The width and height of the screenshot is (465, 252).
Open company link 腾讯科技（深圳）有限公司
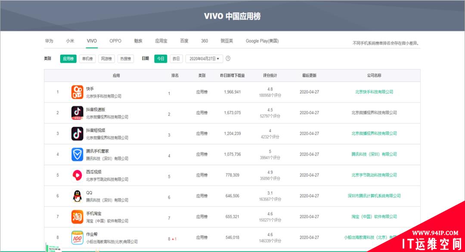pos(374,154)
